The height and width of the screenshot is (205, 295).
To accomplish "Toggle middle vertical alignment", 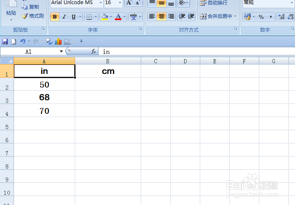I will point(161,2).
